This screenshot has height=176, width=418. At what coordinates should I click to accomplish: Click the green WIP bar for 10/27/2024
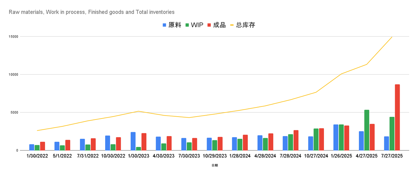point(316,139)
